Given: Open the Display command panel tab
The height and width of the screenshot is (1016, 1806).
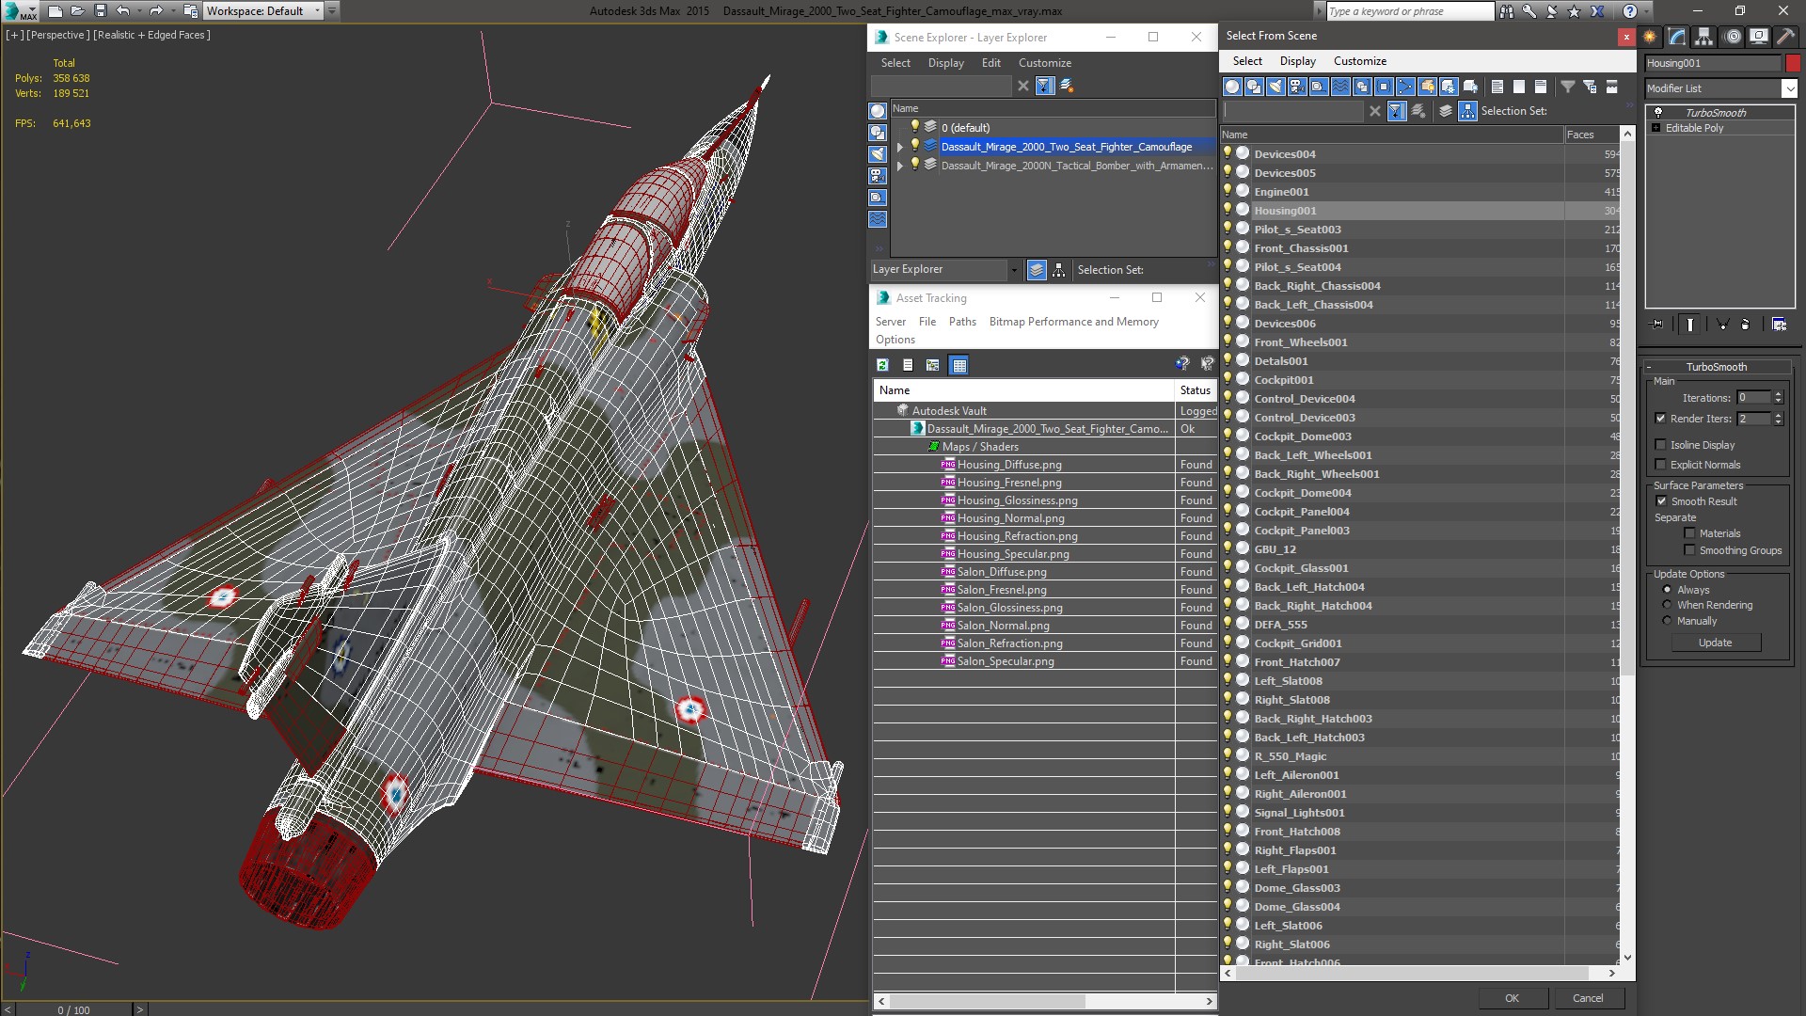Looking at the screenshot, I should point(1758,37).
